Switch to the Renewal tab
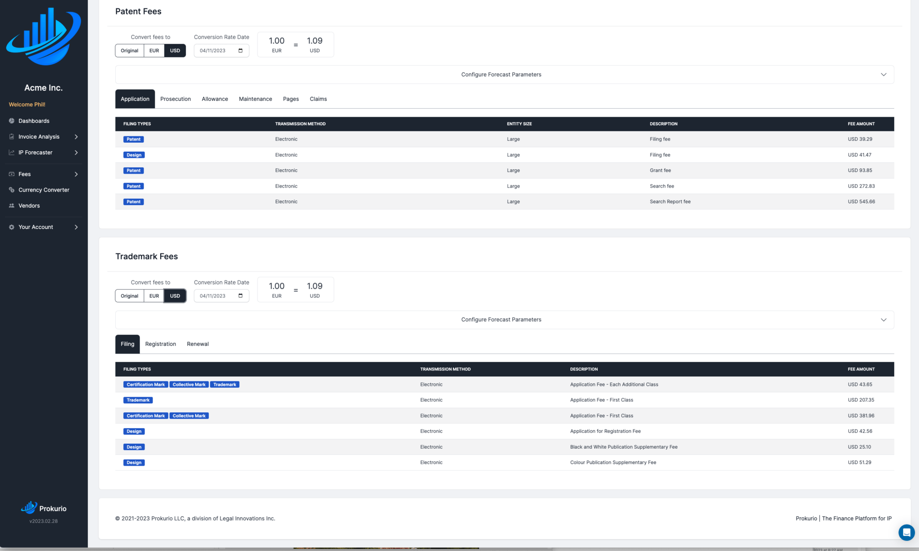Image resolution: width=919 pixels, height=551 pixels. pos(198,344)
